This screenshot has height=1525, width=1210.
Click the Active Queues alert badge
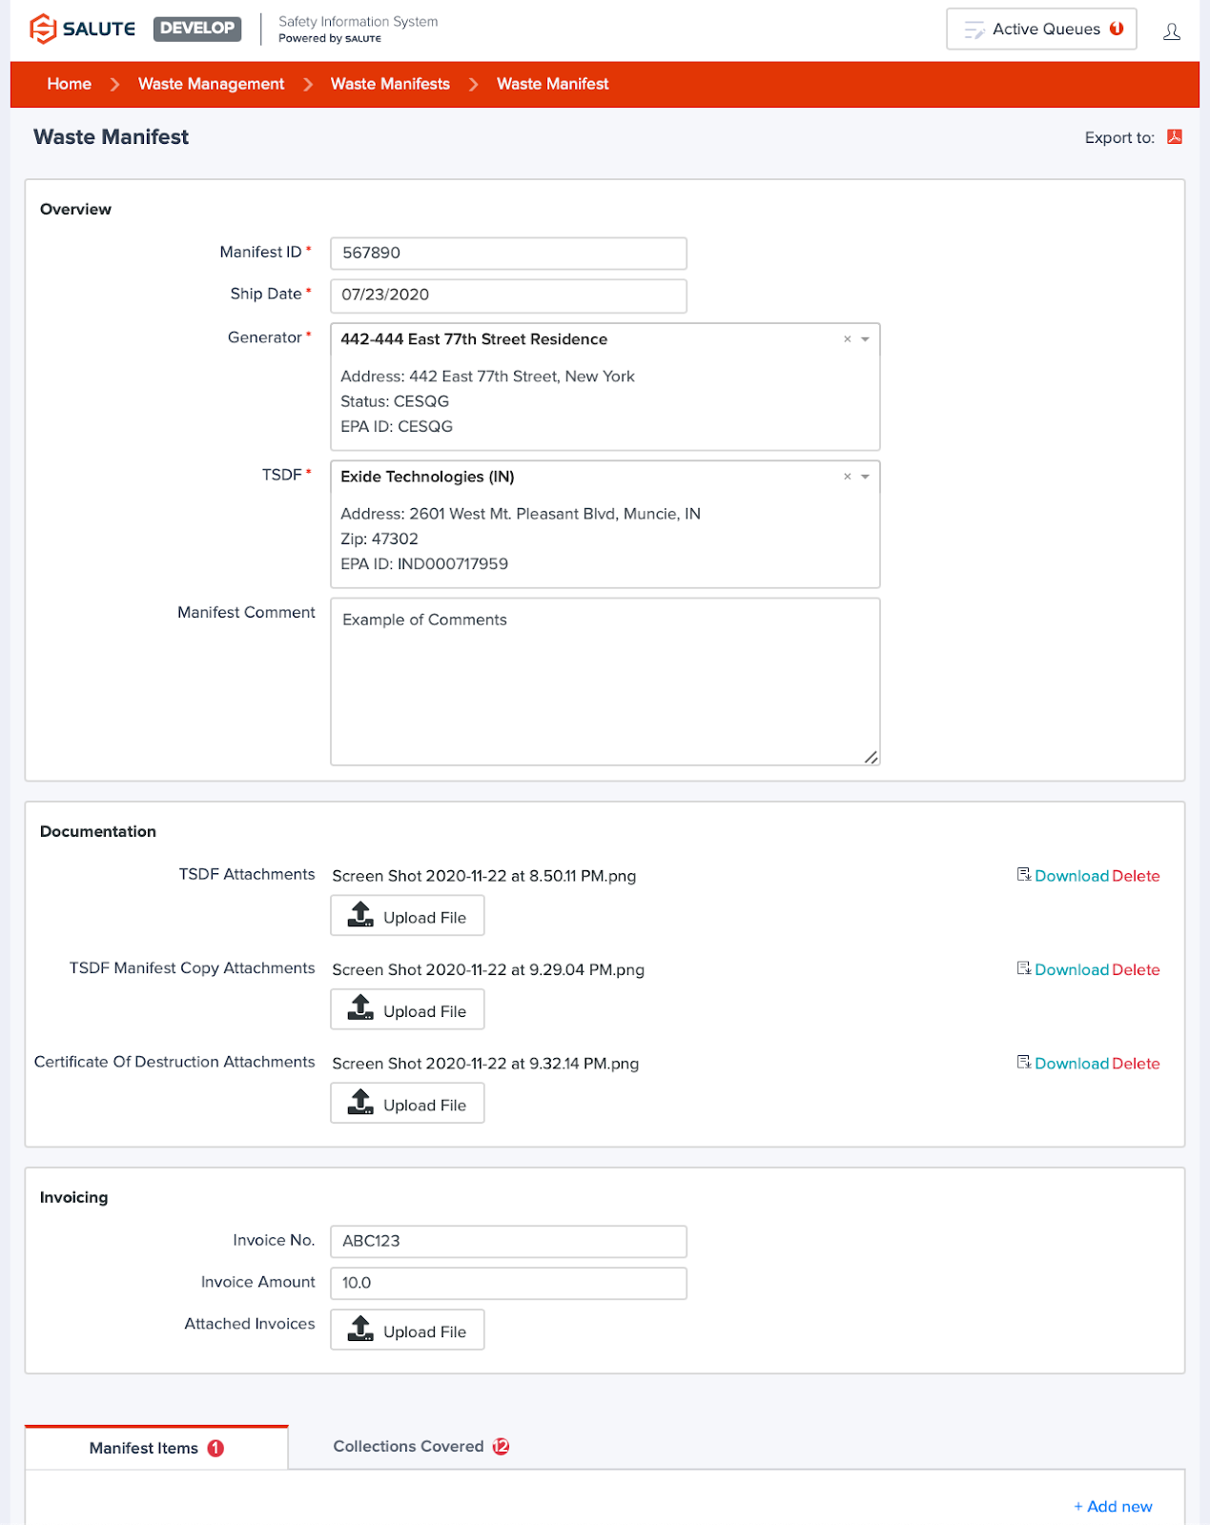(1117, 29)
